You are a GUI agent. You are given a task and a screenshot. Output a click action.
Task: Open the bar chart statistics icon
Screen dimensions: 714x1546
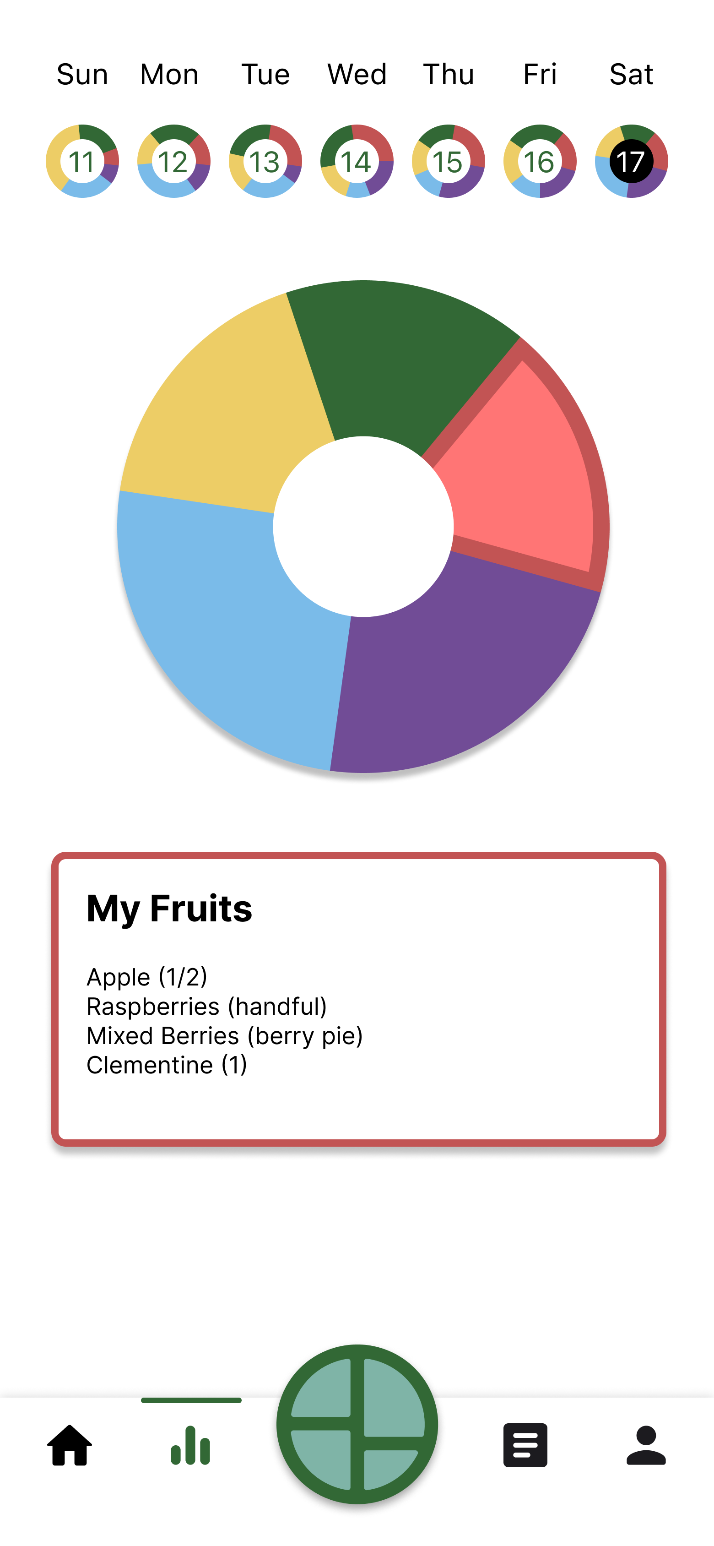[190, 1445]
